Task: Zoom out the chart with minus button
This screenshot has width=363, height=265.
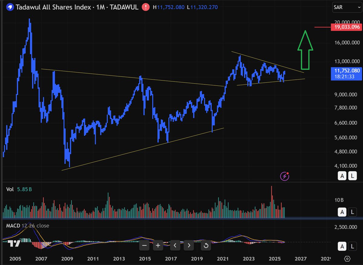Action: coord(144,245)
